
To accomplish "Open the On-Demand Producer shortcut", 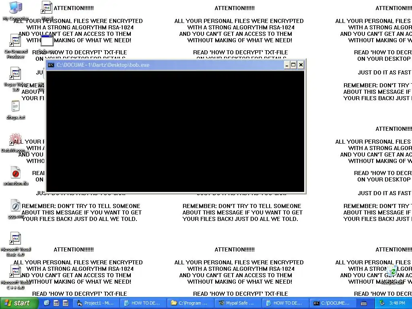I will point(16,46).
